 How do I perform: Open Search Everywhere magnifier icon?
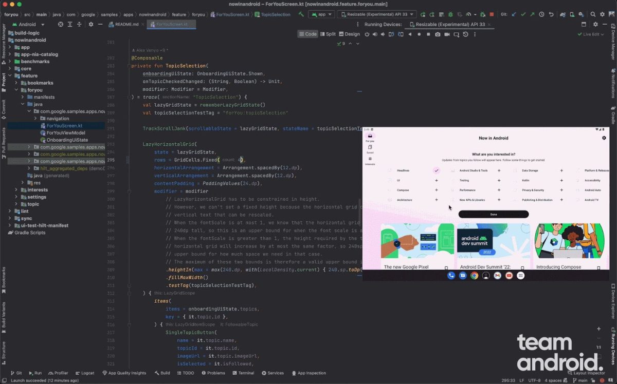click(593, 14)
